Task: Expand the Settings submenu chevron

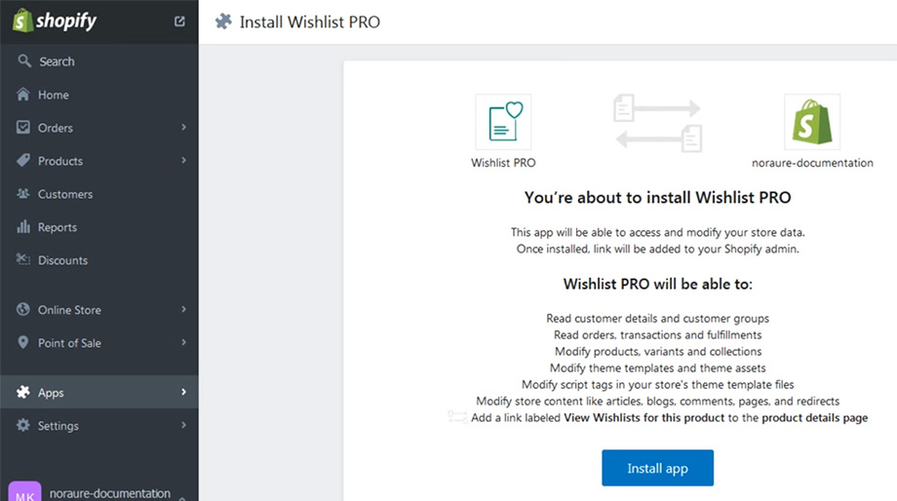Action: pyautogui.click(x=183, y=425)
